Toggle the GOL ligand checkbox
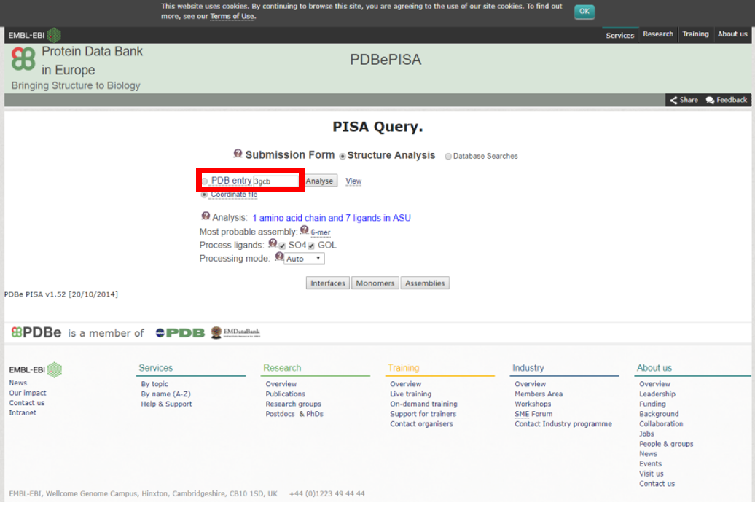Screen dimensions: 755x505 pyautogui.click(x=311, y=246)
